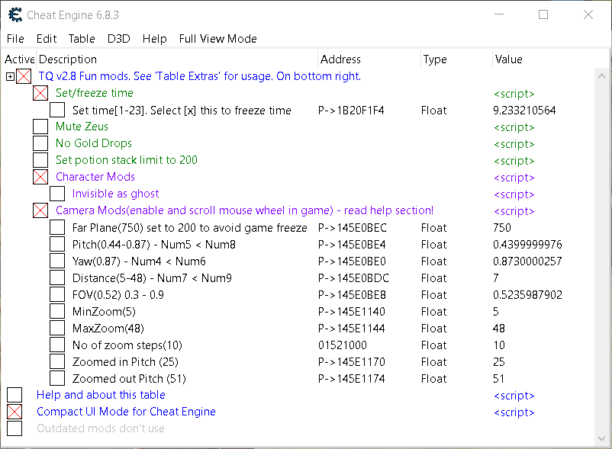Image resolution: width=612 pixels, height=449 pixels.
Task: Enable the Mute Zeus script
Action: pyautogui.click(x=40, y=127)
